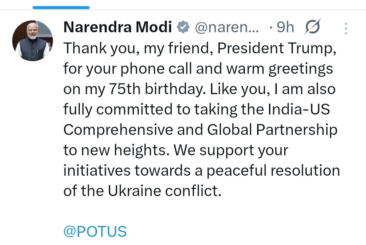The width and height of the screenshot is (366, 245).
Task: Click the Narendra Modi display name
Action: pyautogui.click(x=117, y=28)
